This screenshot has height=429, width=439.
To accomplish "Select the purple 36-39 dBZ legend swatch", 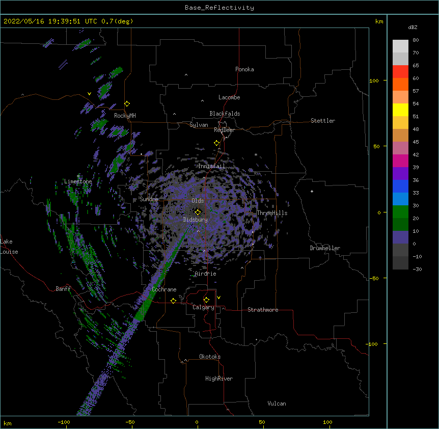I will coord(400,174).
